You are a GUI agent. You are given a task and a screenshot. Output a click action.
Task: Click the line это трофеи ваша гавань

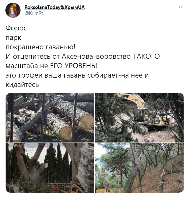pos(77,75)
